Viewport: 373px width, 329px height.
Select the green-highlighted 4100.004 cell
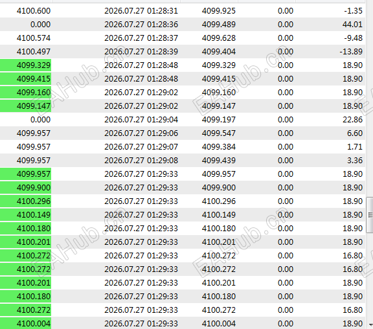click(x=25, y=323)
